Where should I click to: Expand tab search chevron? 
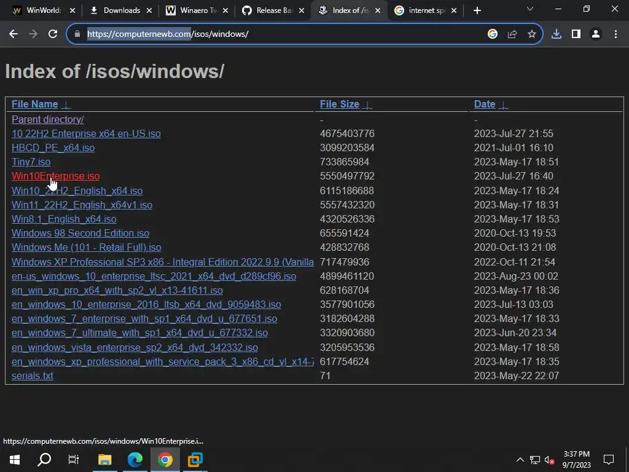pyautogui.click(x=530, y=9)
